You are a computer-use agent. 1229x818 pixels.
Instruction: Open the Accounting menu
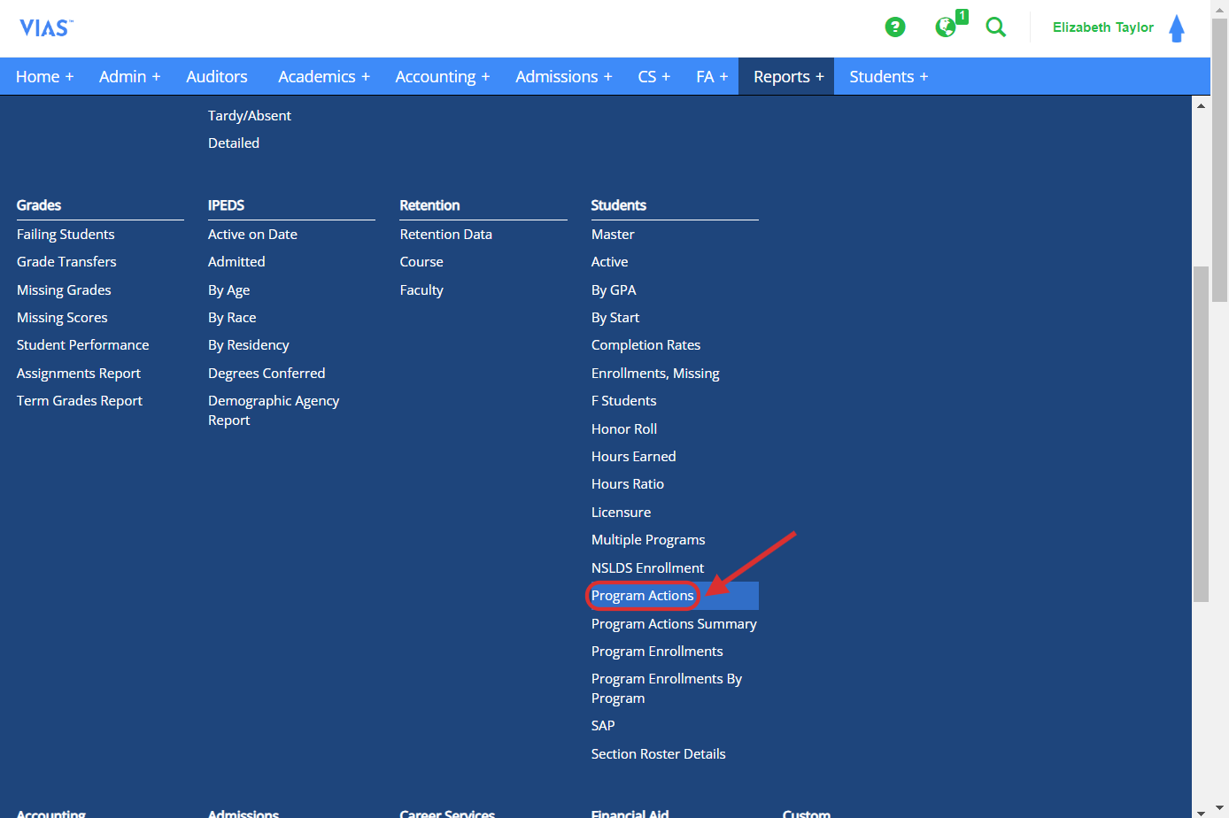(x=443, y=76)
